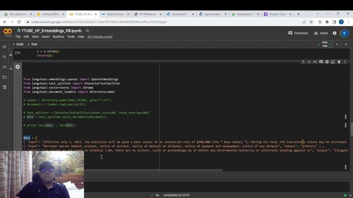The width and height of the screenshot is (353, 198).
Task: Click the OpenAIEmbeddings import line
Action: pos(71,79)
